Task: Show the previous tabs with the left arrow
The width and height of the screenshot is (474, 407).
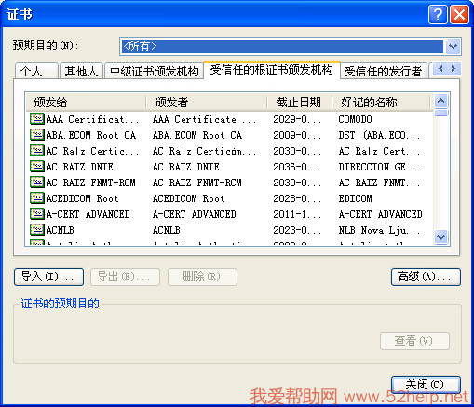Action: click(440, 68)
